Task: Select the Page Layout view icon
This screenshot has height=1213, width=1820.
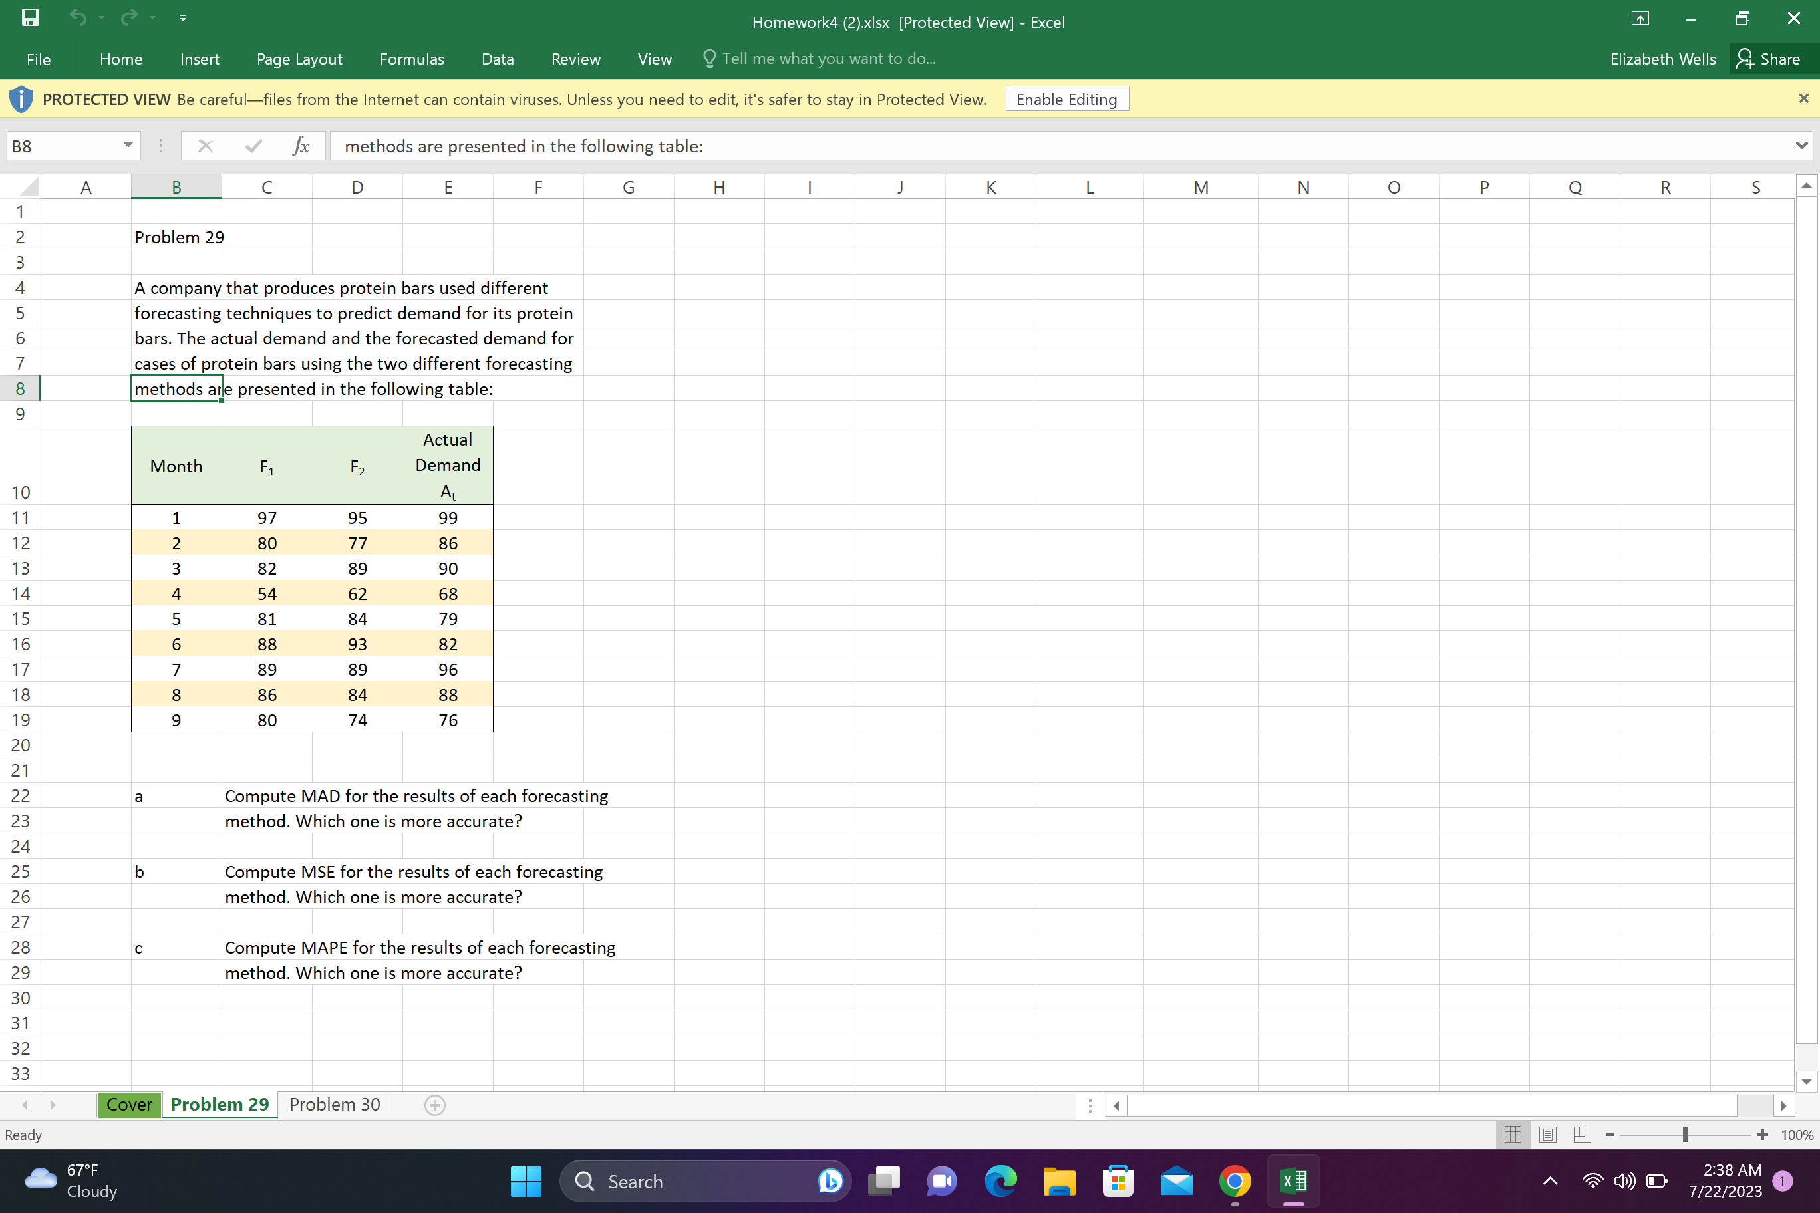Action: (x=1548, y=1134)
